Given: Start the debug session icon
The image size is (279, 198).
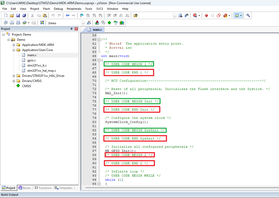Looking at the screenshot, I should tap(195, 15).
